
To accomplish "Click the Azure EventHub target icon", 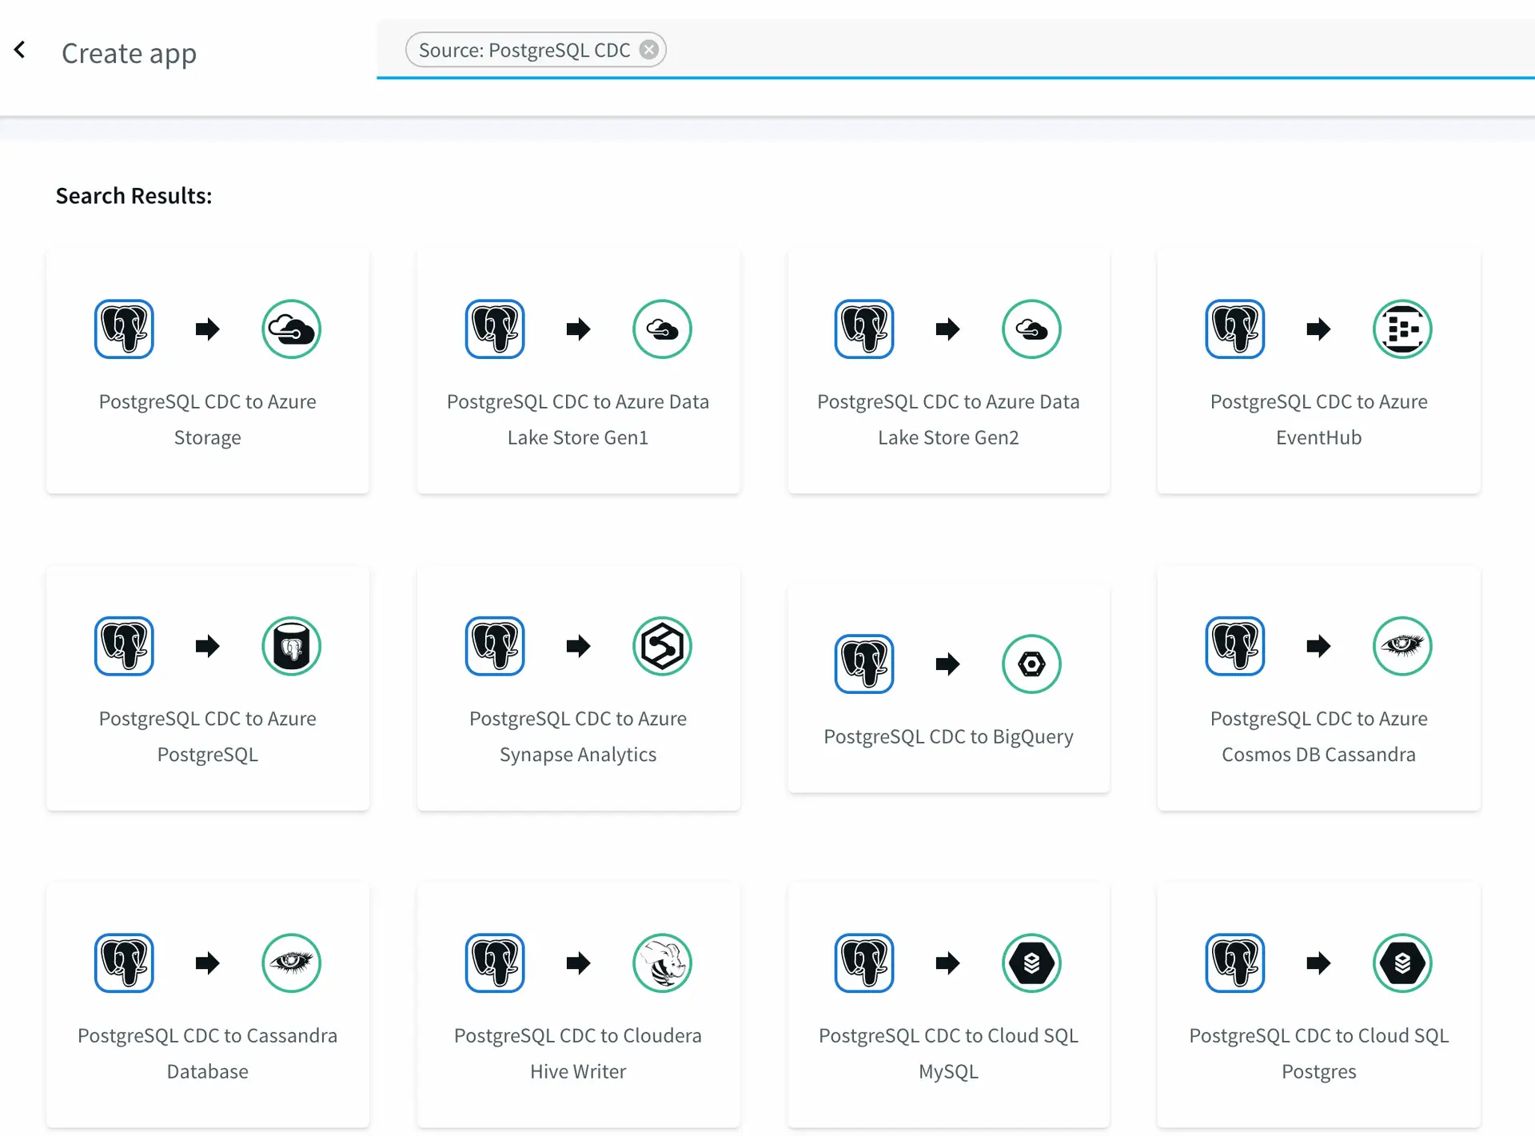I will (x=1401, y=329).
